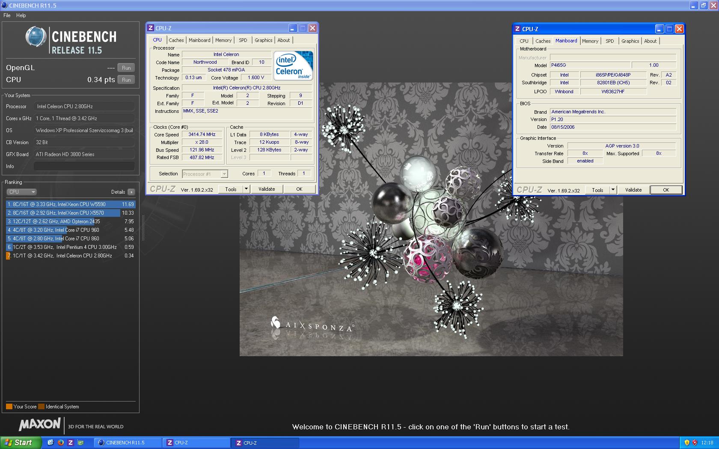
Task: Click Tools button in left CPU-Z window
Action: coord(231,189)
